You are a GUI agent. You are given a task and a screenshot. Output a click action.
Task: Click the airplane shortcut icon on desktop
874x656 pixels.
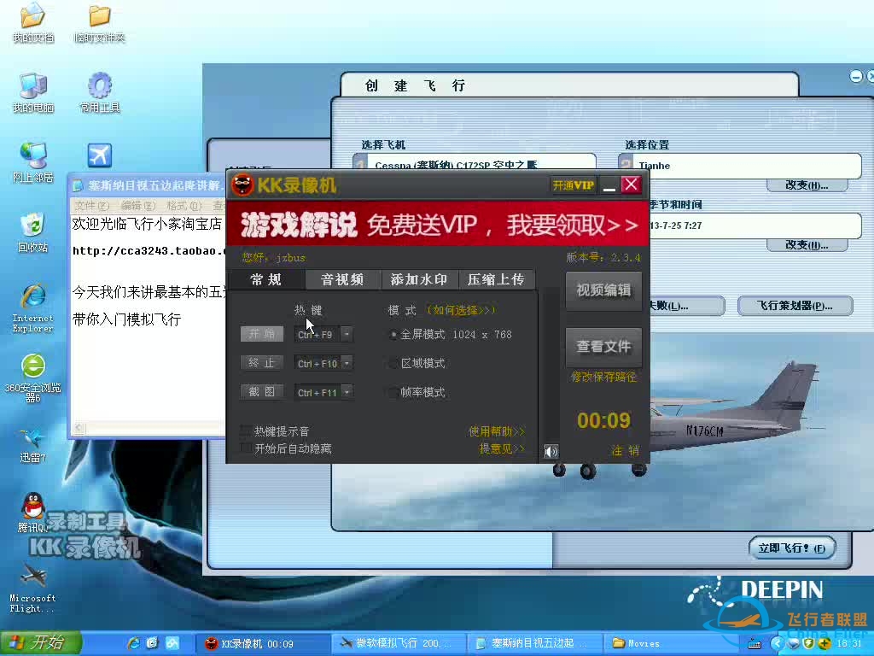[x=99, y=155]
